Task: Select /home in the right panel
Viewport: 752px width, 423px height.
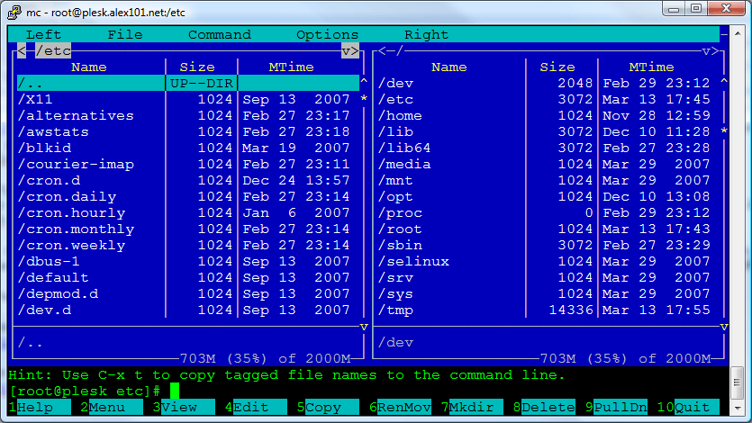Action: coord(548,115)
